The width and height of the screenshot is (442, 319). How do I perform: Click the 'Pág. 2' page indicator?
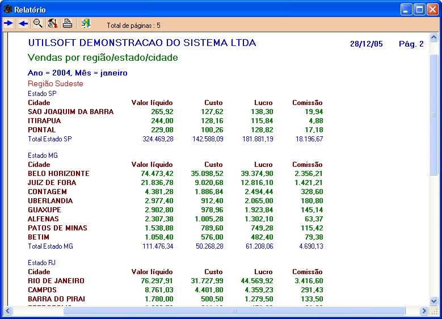(411, 44)
